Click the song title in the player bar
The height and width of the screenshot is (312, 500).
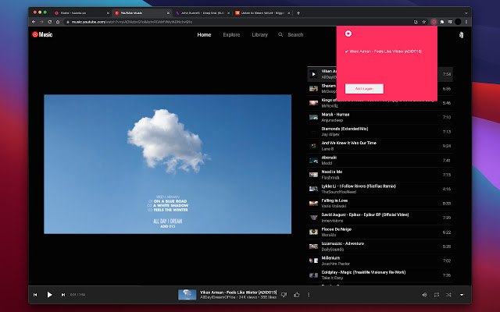(238, 292)
